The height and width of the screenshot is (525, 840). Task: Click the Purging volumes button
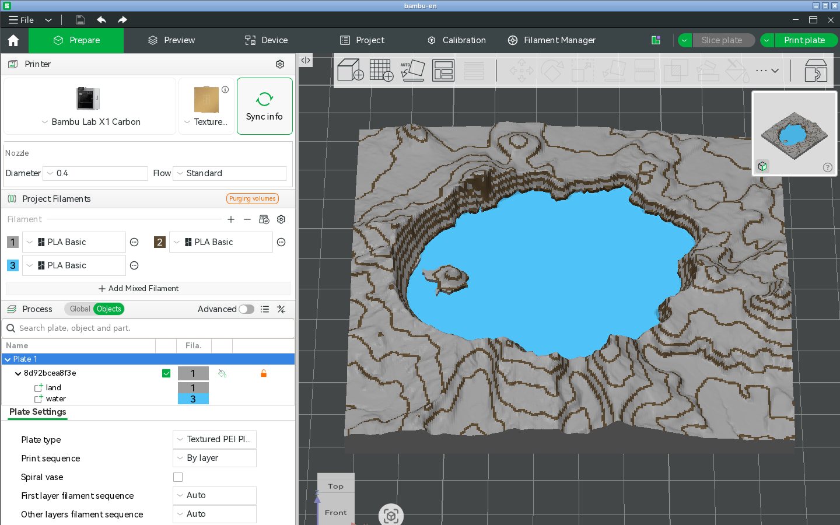coord(253,199)
